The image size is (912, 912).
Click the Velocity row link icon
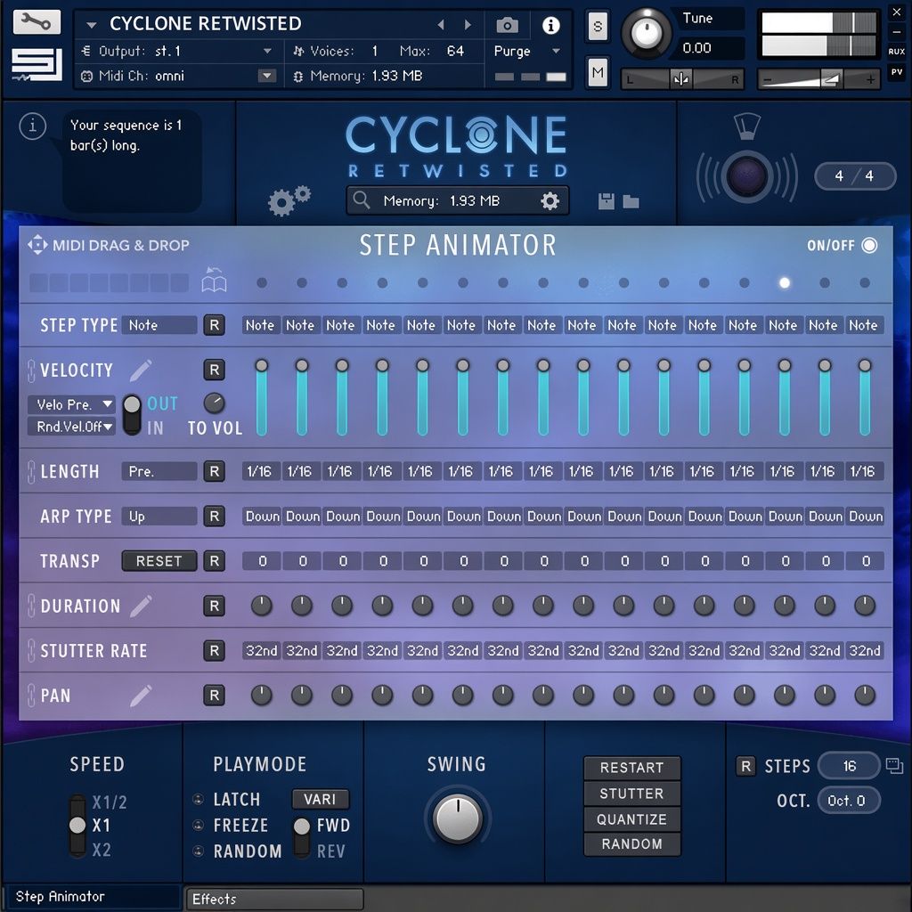31,370
